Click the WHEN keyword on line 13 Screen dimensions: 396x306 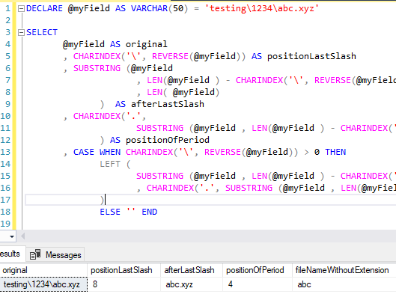[x=110, y=152]
